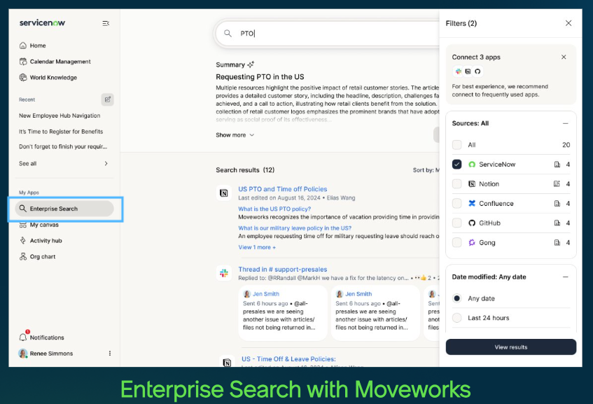593x404 pixels.
Task: Click the View results button
Action: [x=511, y=347]
